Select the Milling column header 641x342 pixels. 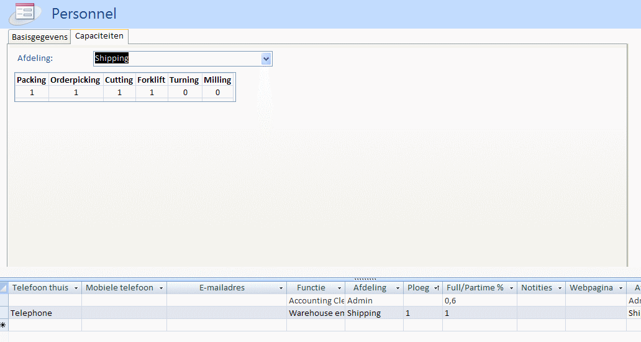(x=218, y=80)
